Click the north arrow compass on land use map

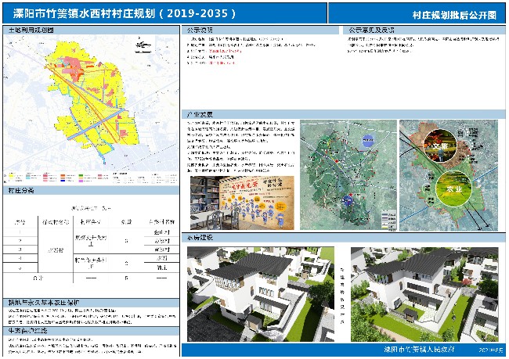click(x=143, y=45)
